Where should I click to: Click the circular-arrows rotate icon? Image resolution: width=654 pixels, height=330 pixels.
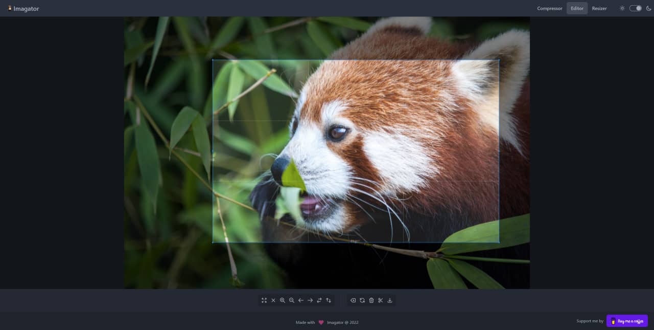(x=362, y=300)
